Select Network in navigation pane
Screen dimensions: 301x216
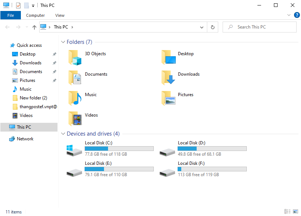(x=25, y=139)
